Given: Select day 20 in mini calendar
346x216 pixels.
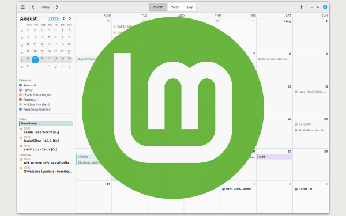Looking at the screenshot, I should pos(49,51).
